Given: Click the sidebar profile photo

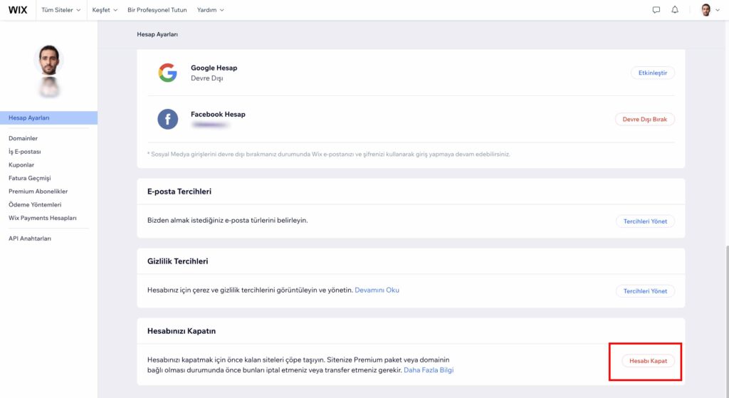Looking at the screenshot, I should (x=49, y=60).
